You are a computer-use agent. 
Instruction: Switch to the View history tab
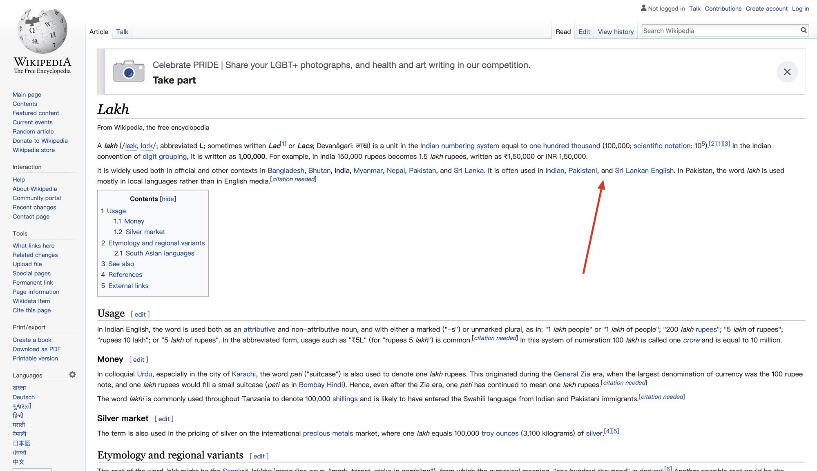(x=616, y=32)
